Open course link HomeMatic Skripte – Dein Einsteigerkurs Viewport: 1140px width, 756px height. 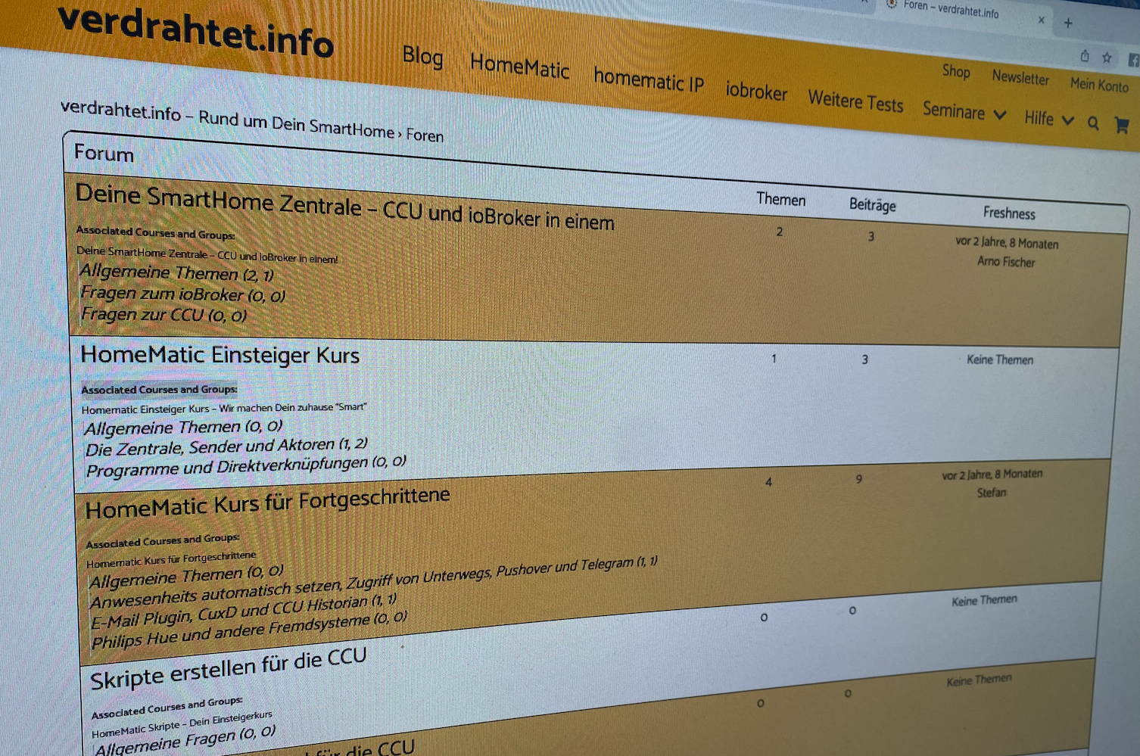pos(182,724)
